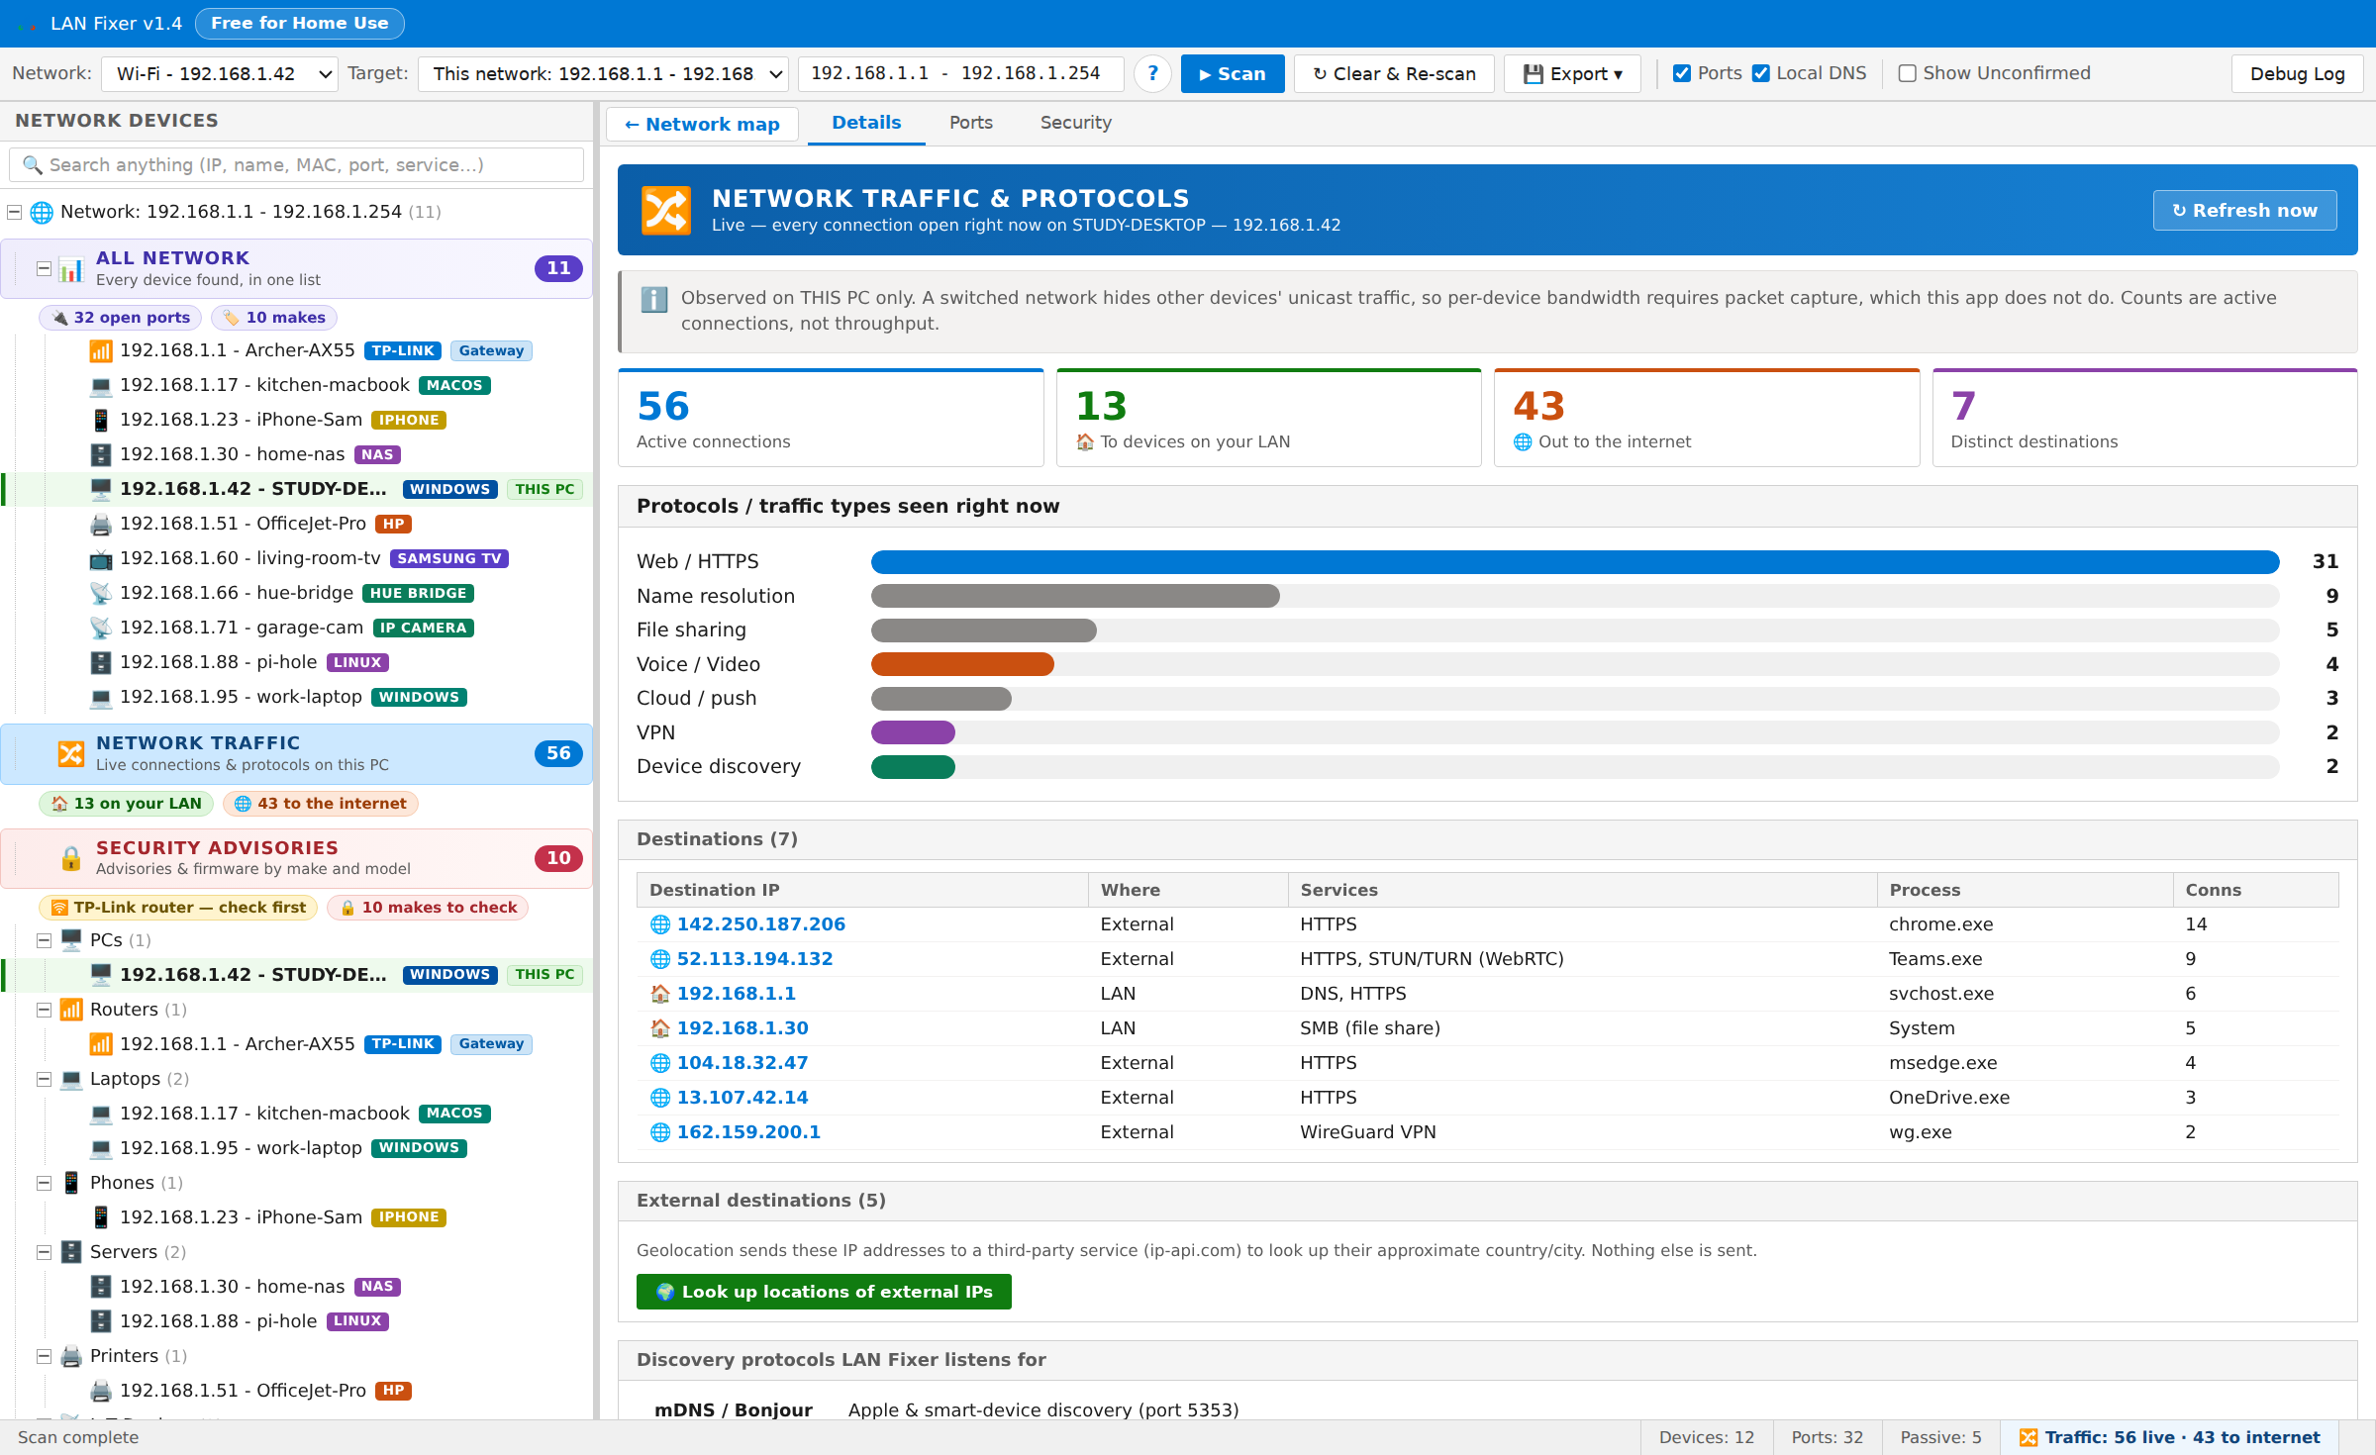
Task: Collapse the PCs group
Action: 44,940
